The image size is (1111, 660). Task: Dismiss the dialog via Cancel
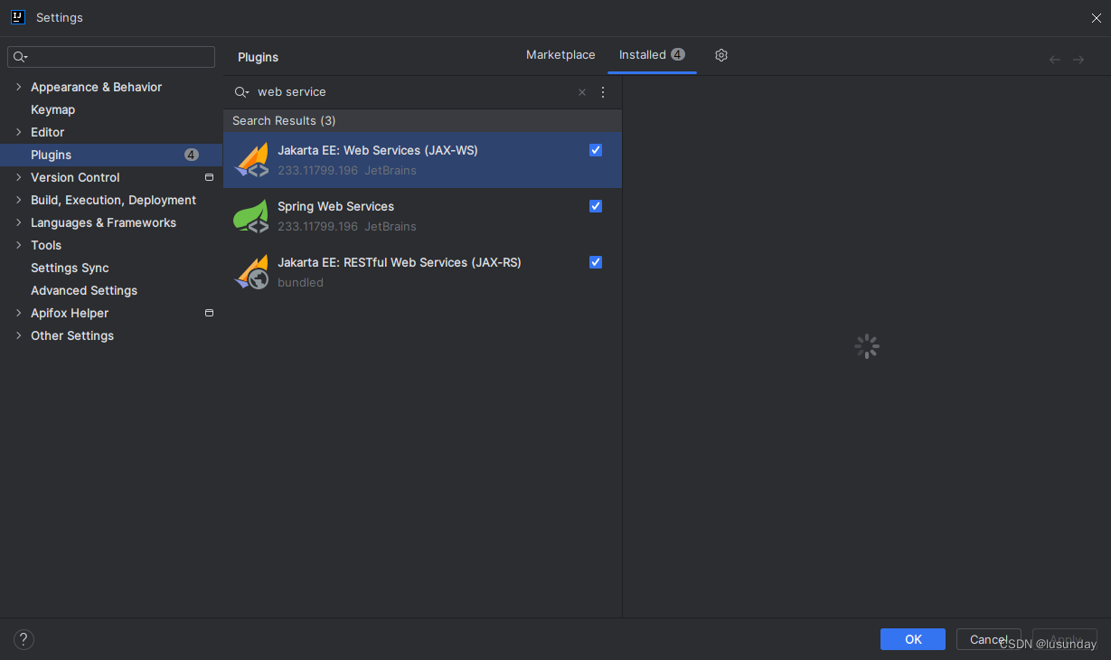tap(988, 639)
